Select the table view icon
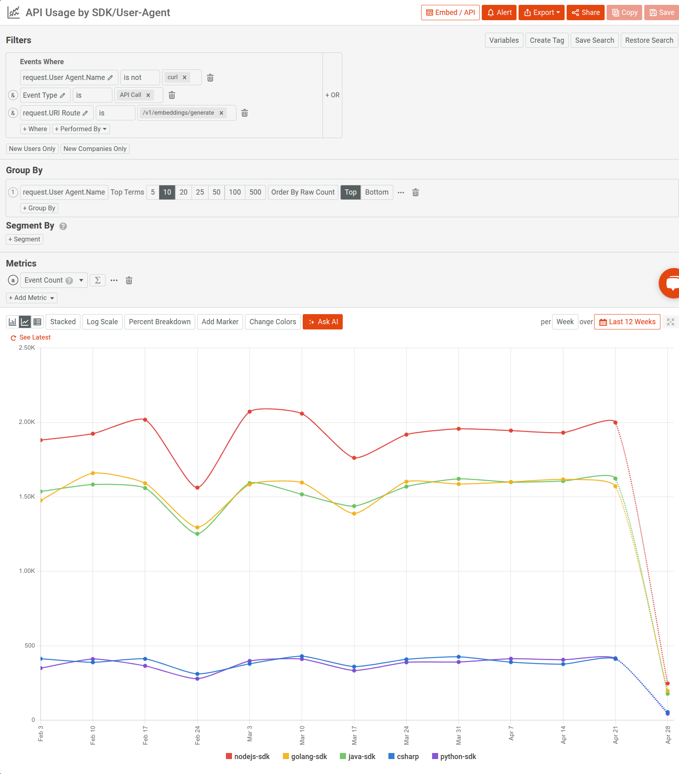This screenshot has height=774, width=679. (37, 322)
